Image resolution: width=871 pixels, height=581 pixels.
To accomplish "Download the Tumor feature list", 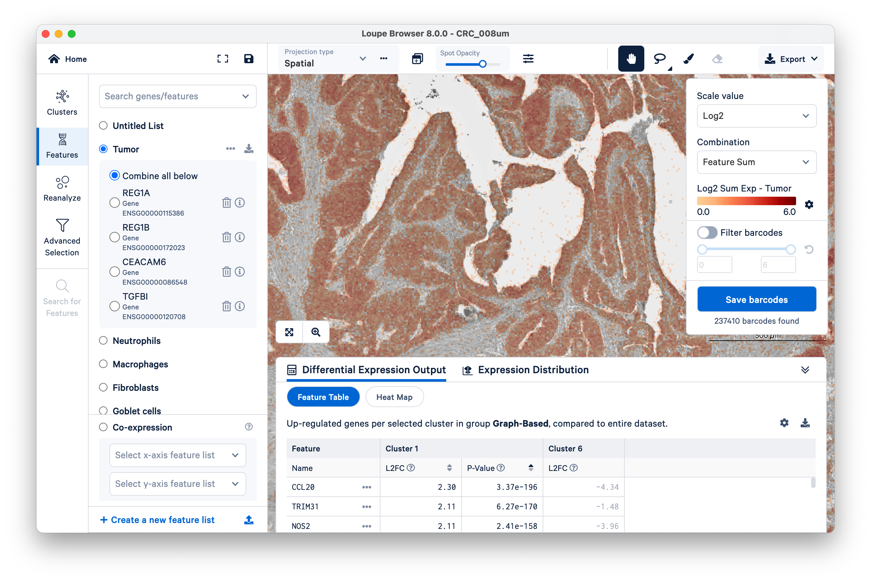I will [x=249, y=149].
